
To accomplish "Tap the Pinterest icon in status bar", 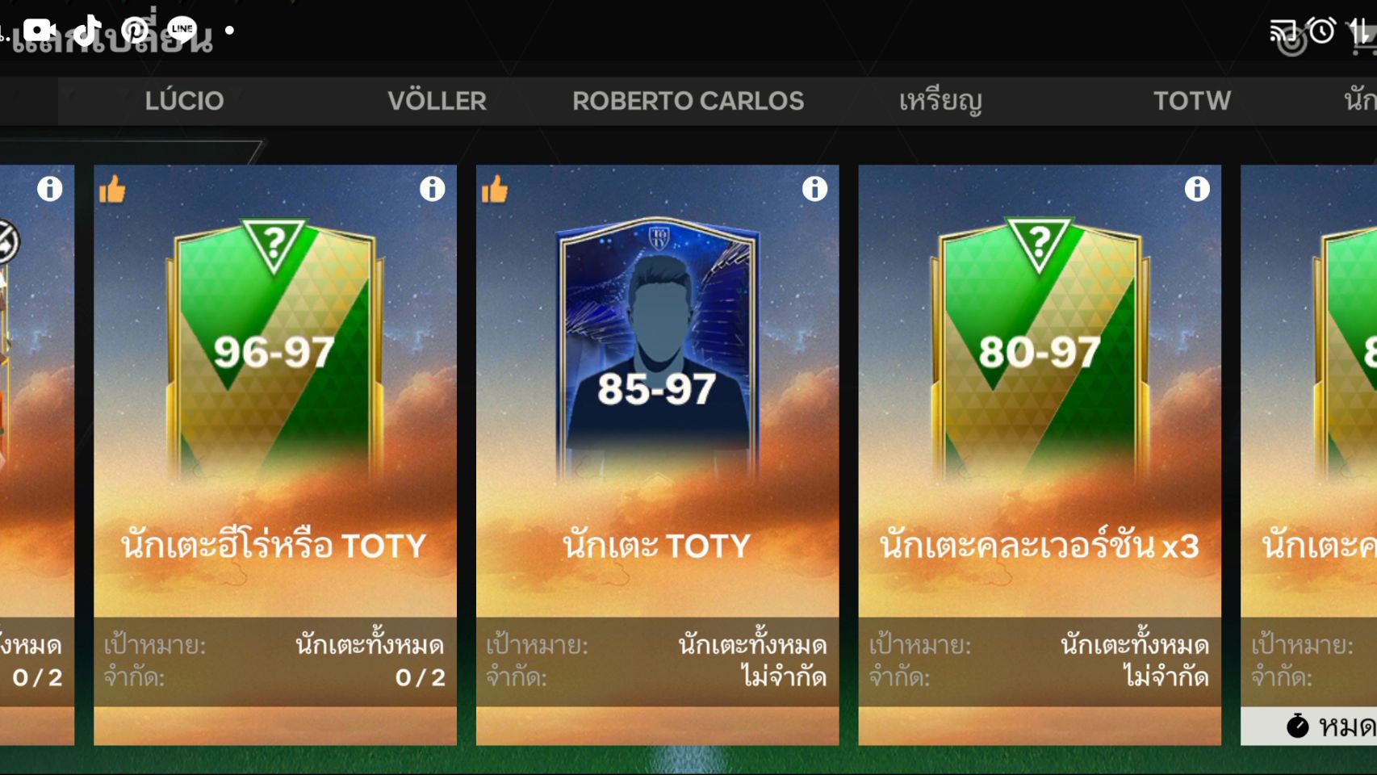I will tap(135, 30).
